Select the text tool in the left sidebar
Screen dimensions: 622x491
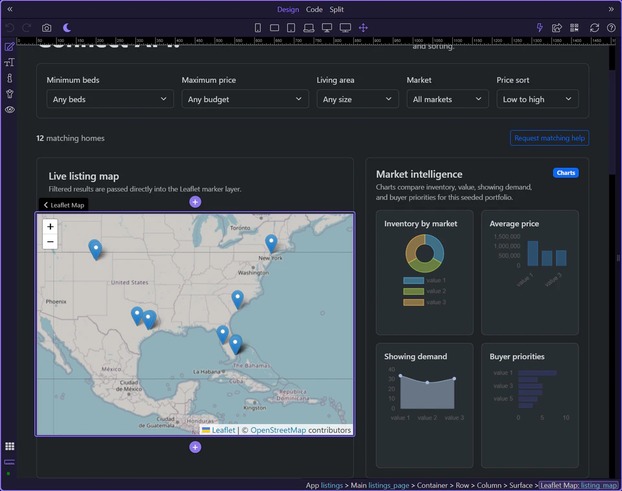point(9,62)
